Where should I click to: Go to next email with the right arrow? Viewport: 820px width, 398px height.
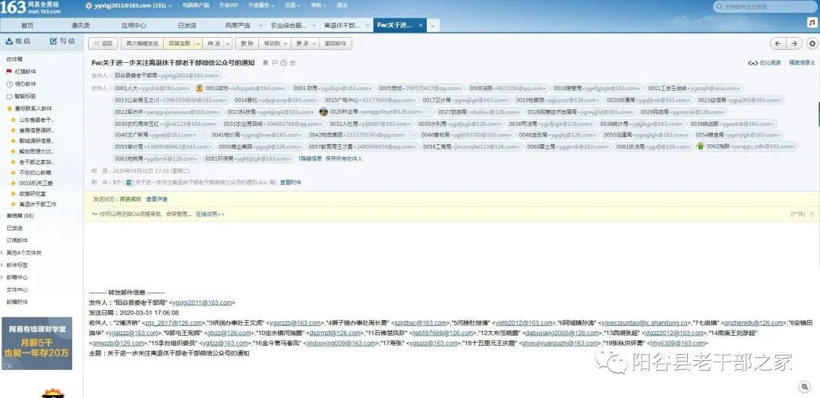[x=793, y=43]
